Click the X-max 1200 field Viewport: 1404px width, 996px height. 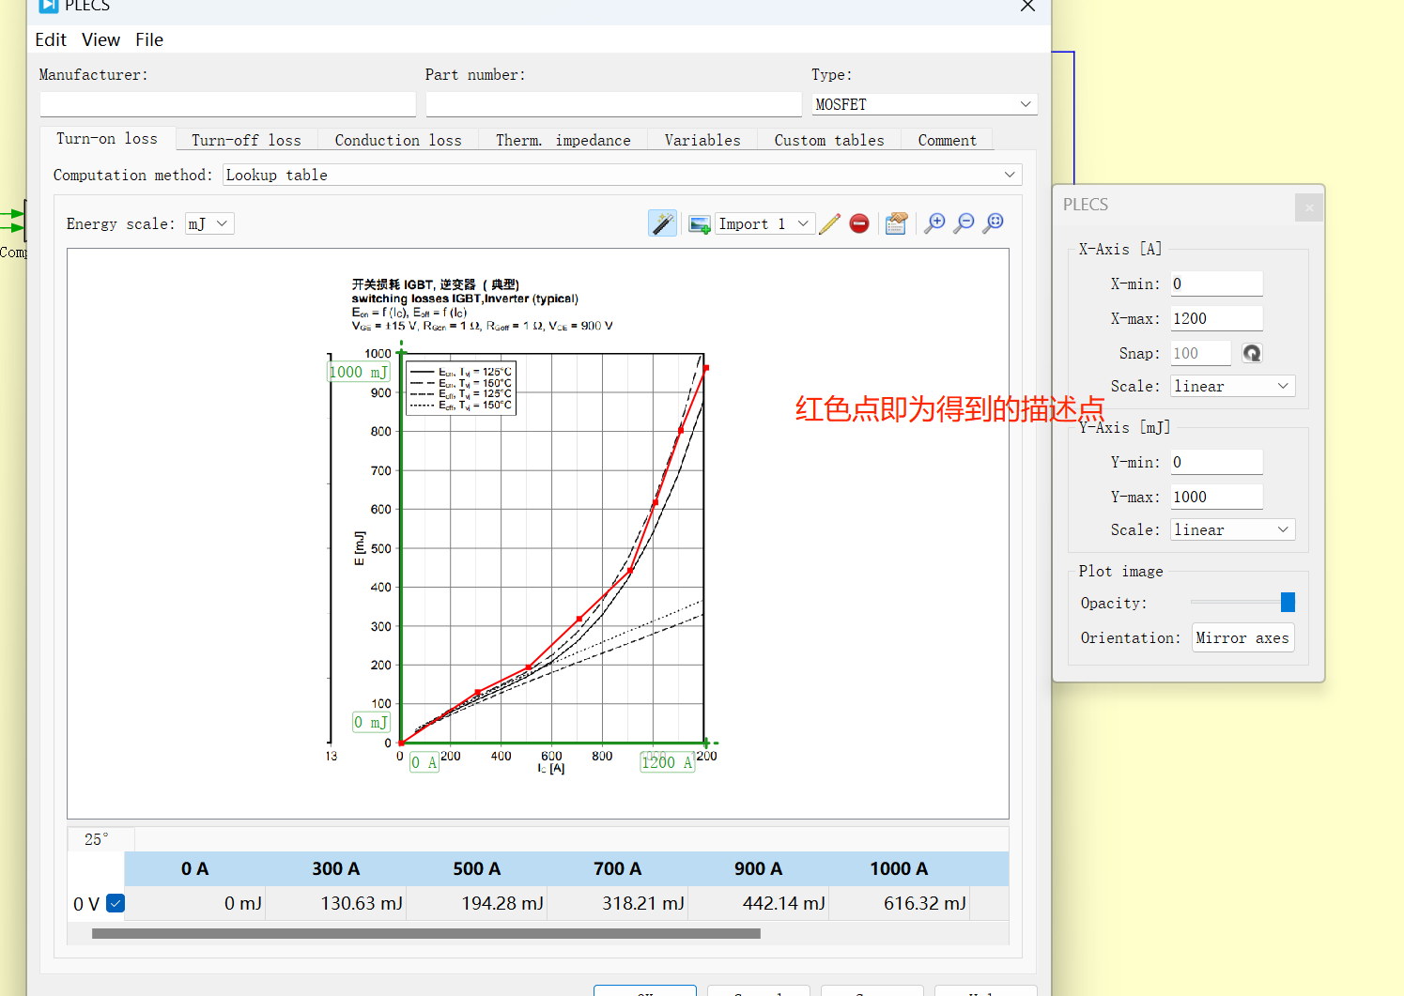tap(1216, 318)
